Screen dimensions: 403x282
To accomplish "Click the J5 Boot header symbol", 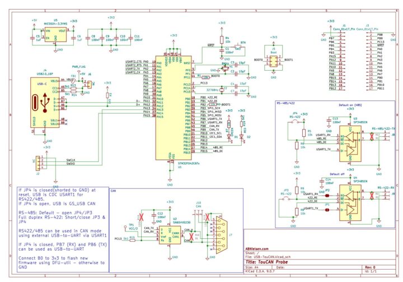I will tap(274, 62).
